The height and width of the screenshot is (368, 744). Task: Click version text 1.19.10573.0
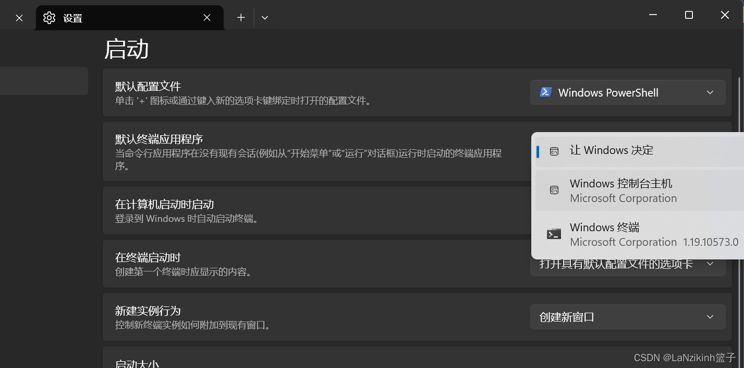[x=711, y=242]
